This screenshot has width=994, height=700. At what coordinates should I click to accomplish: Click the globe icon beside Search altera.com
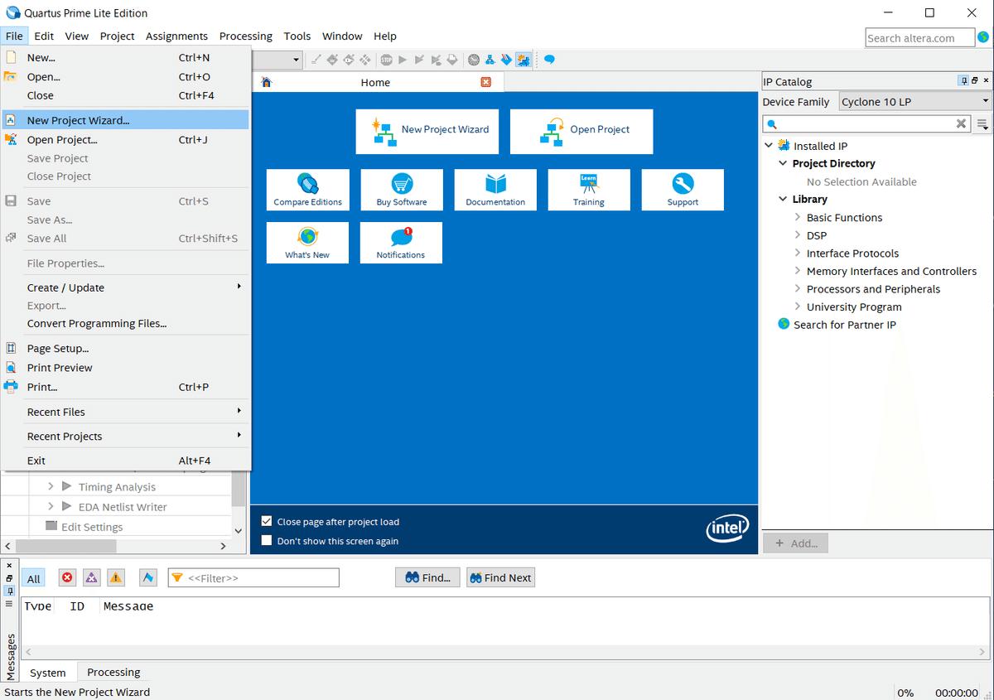[x=982, y=37]
